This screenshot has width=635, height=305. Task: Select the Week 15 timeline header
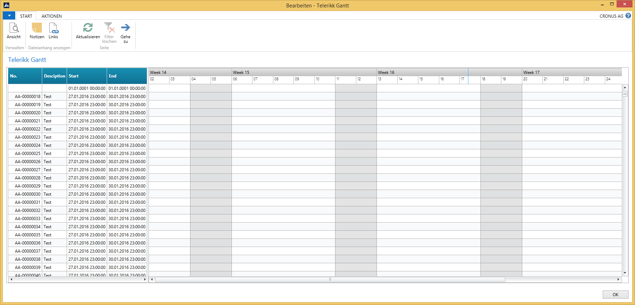tap(304, 72)
